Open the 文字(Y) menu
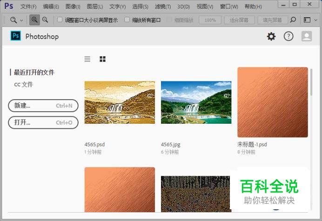Viewport: 322px width, 221px height. coord(117,7)
